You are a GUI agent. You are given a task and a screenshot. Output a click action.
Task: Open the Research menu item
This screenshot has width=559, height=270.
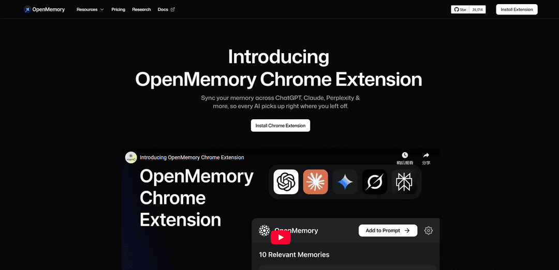(141, 10)
